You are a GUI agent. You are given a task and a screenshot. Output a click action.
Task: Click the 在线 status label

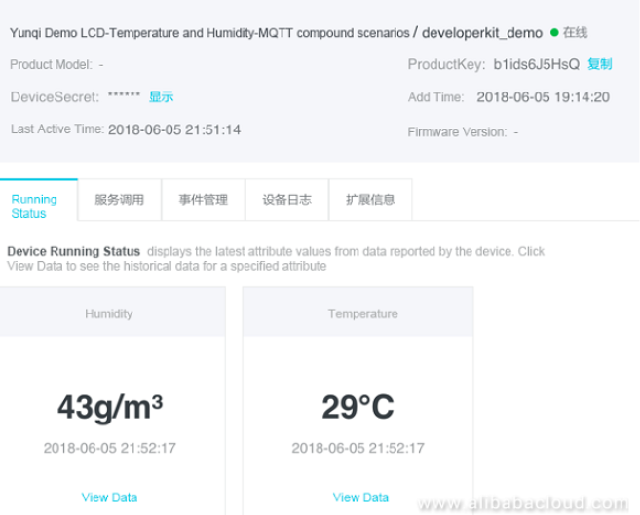click(x=575, y=33)
